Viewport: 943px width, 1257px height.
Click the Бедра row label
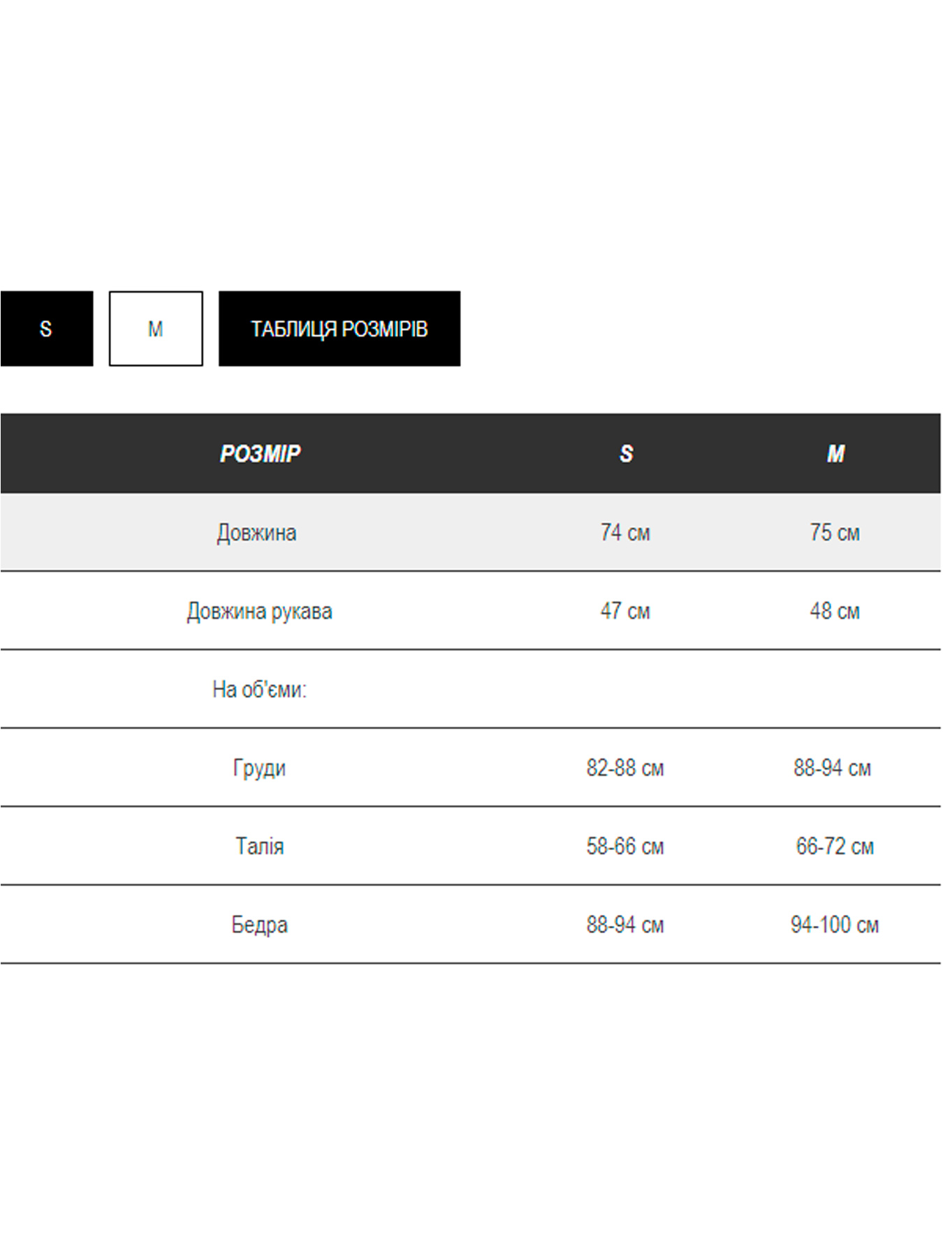(259, 925)
